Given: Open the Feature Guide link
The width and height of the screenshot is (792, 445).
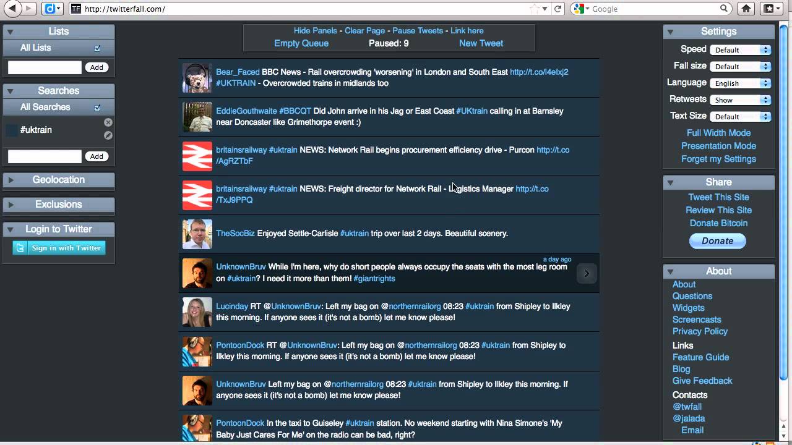Looking at the screenshot, I should 700,357.
